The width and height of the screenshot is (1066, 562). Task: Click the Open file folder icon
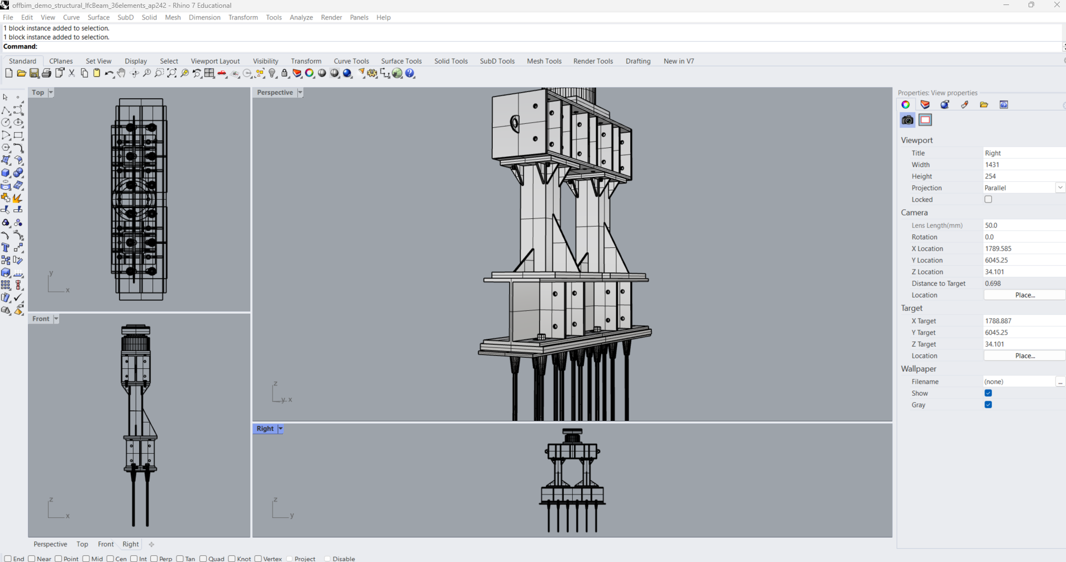(x=21, y=73)
